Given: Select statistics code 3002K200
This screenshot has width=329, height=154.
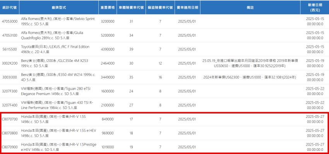Looking at the screenshot, I should pos(10,63).
